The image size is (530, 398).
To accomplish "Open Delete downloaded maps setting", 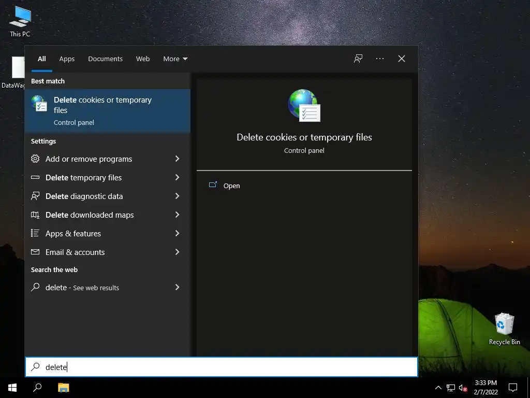I will [108, 215].
